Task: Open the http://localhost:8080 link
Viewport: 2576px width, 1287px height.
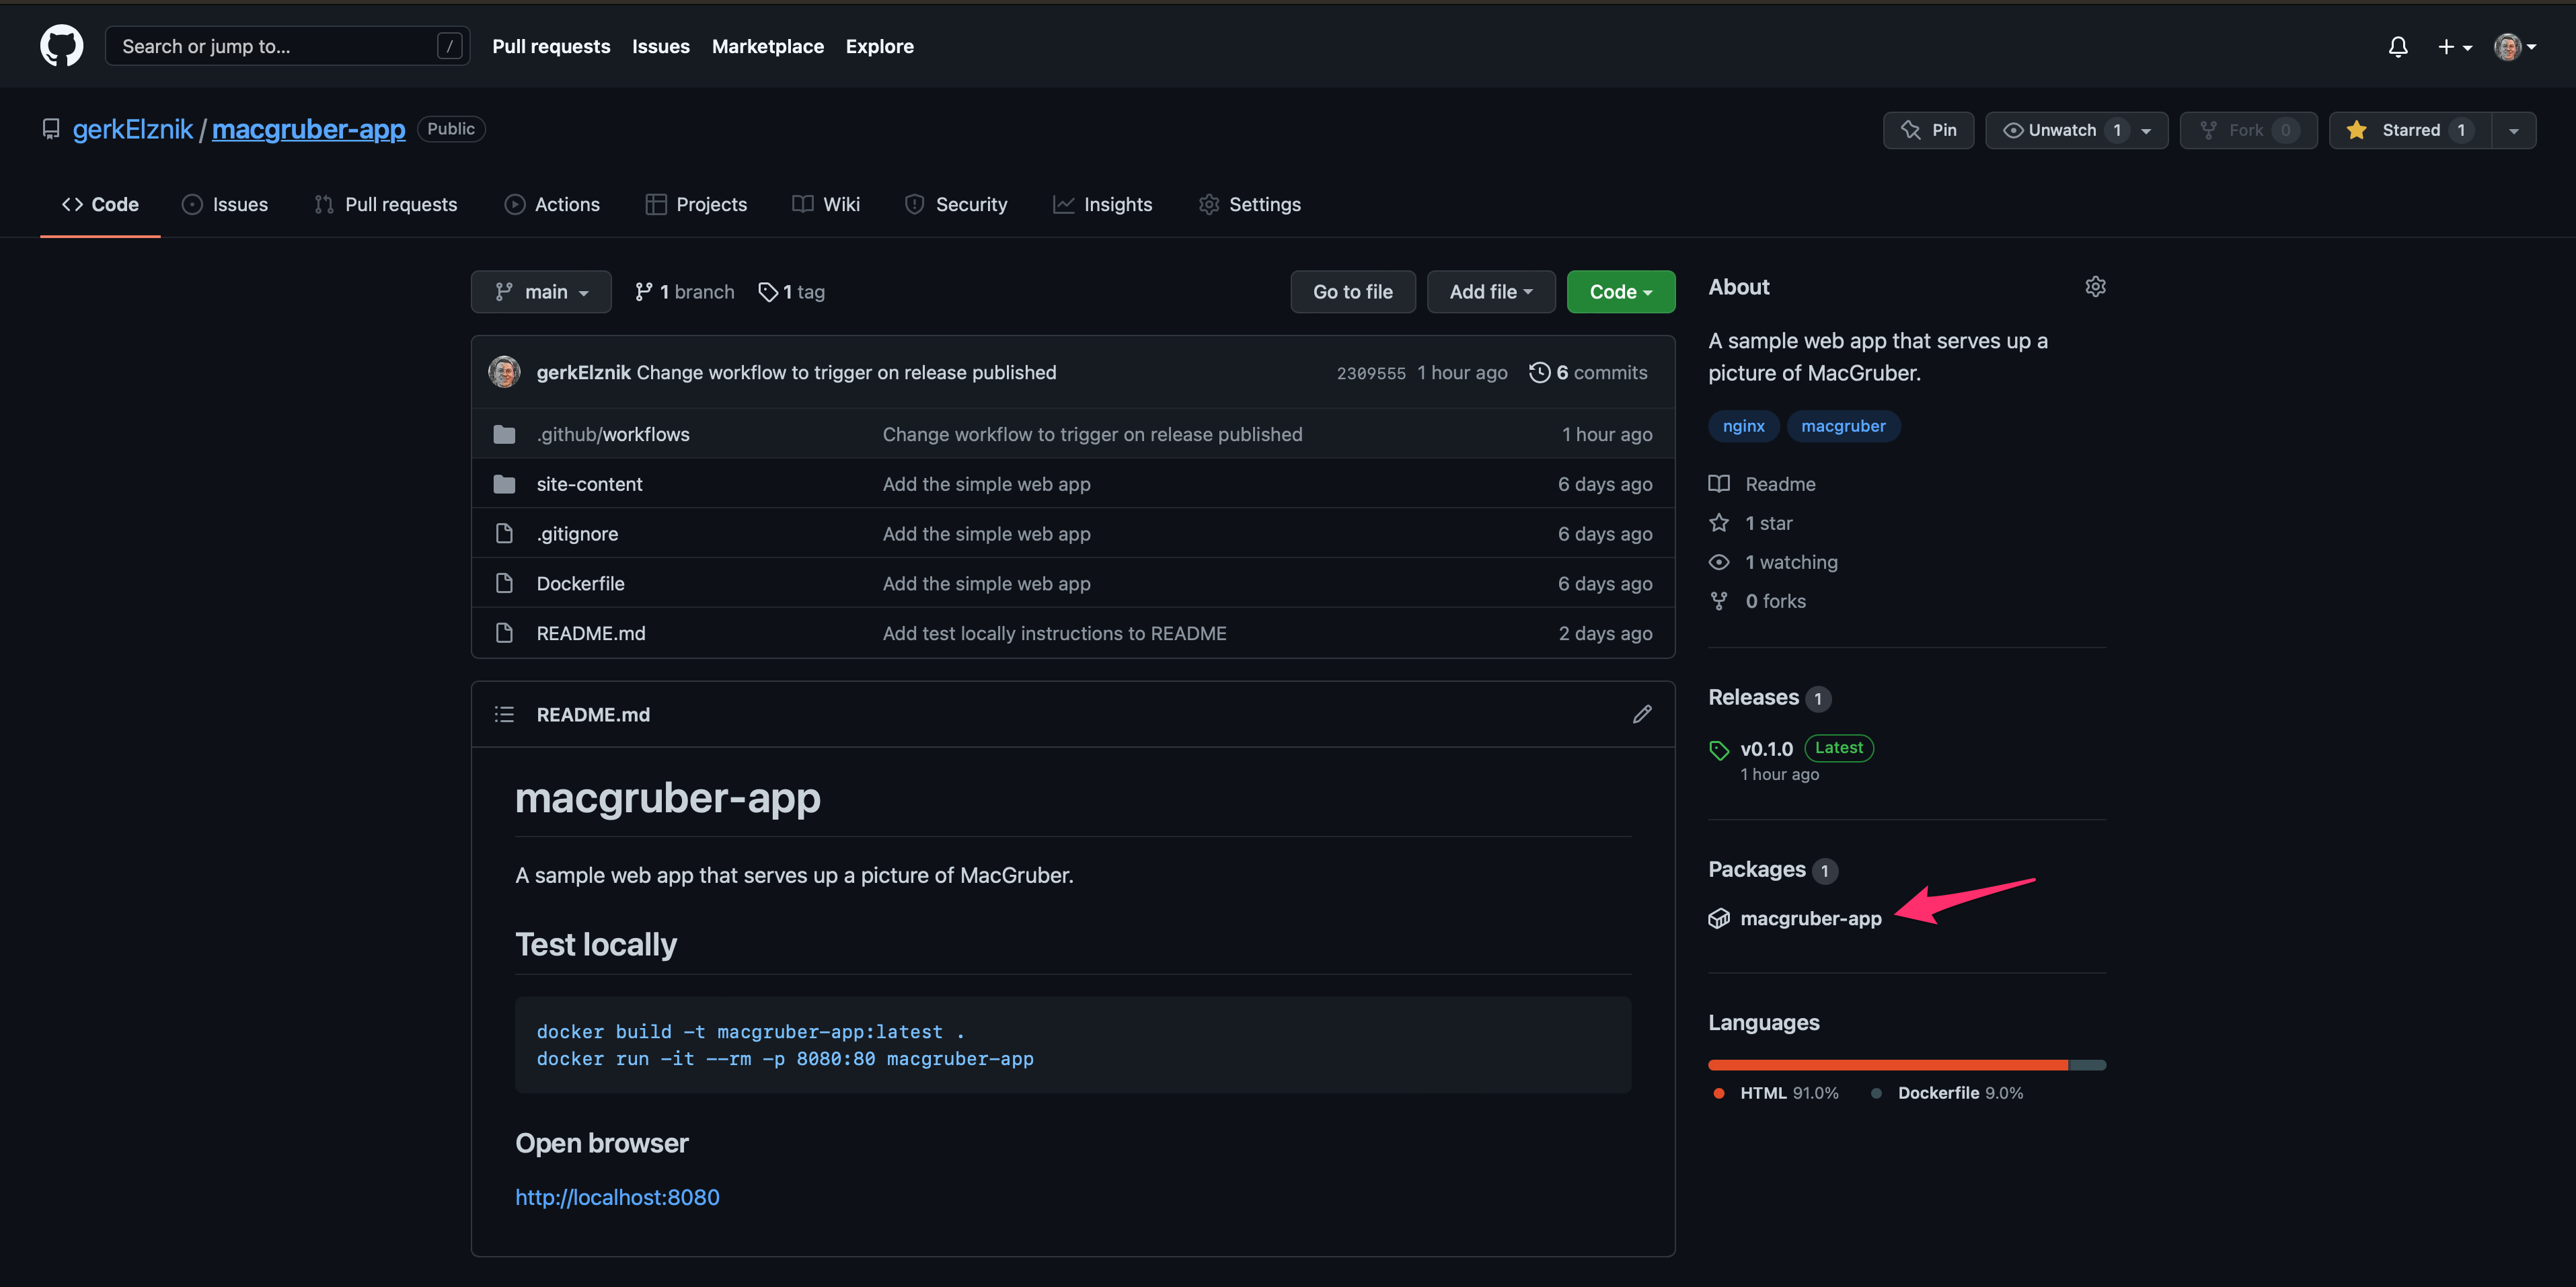Action: pyautogui.click(x=617, y=1197)
